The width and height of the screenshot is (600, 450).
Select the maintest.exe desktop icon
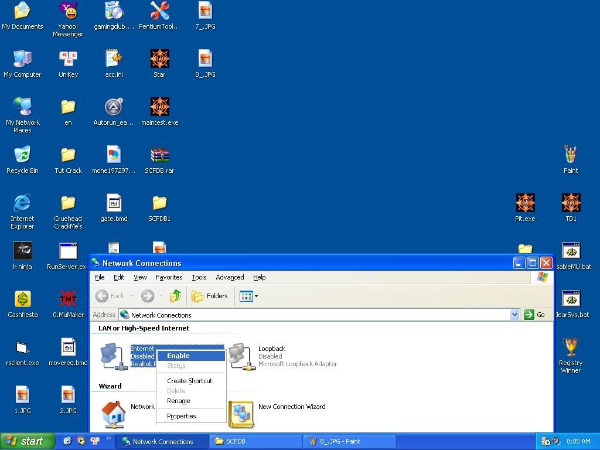point(159,112)
